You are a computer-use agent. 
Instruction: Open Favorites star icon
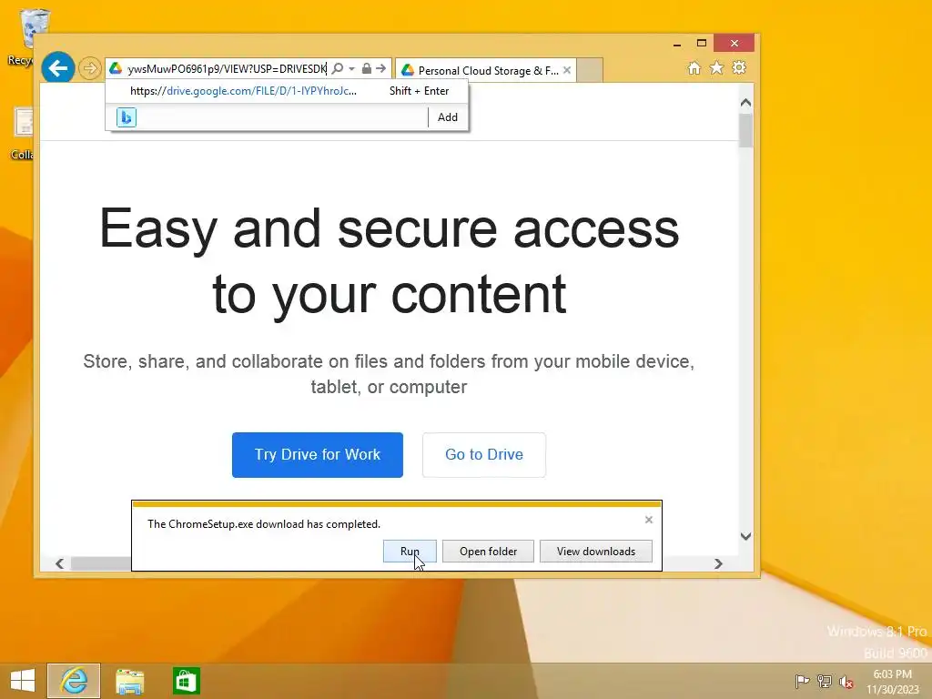tap(717, 67)
